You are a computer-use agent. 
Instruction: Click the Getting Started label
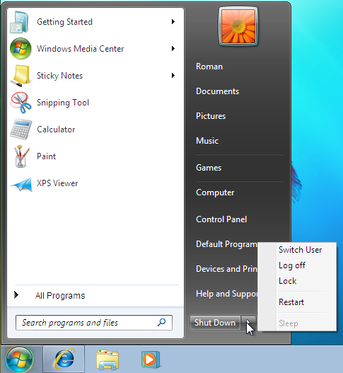[64, 22]
